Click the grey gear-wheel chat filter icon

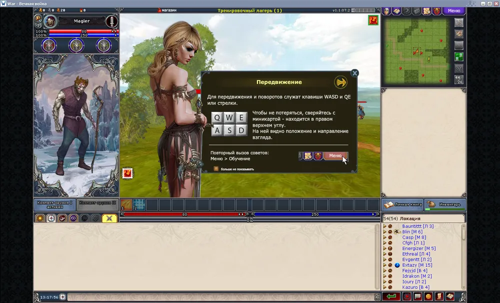point(95,218)
